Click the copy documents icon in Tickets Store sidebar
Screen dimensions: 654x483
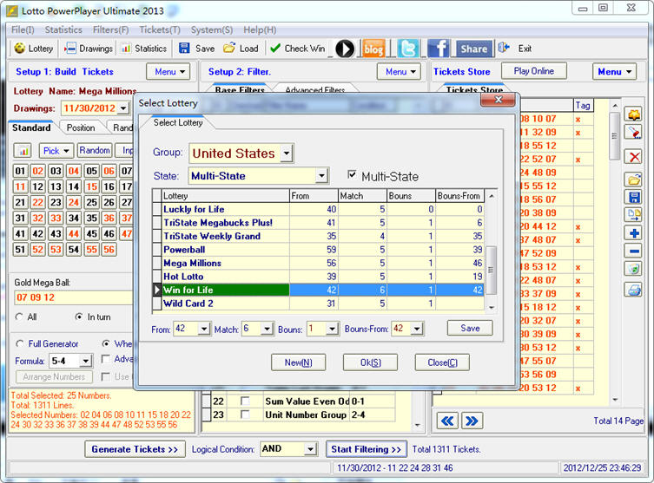click(634, 215)
